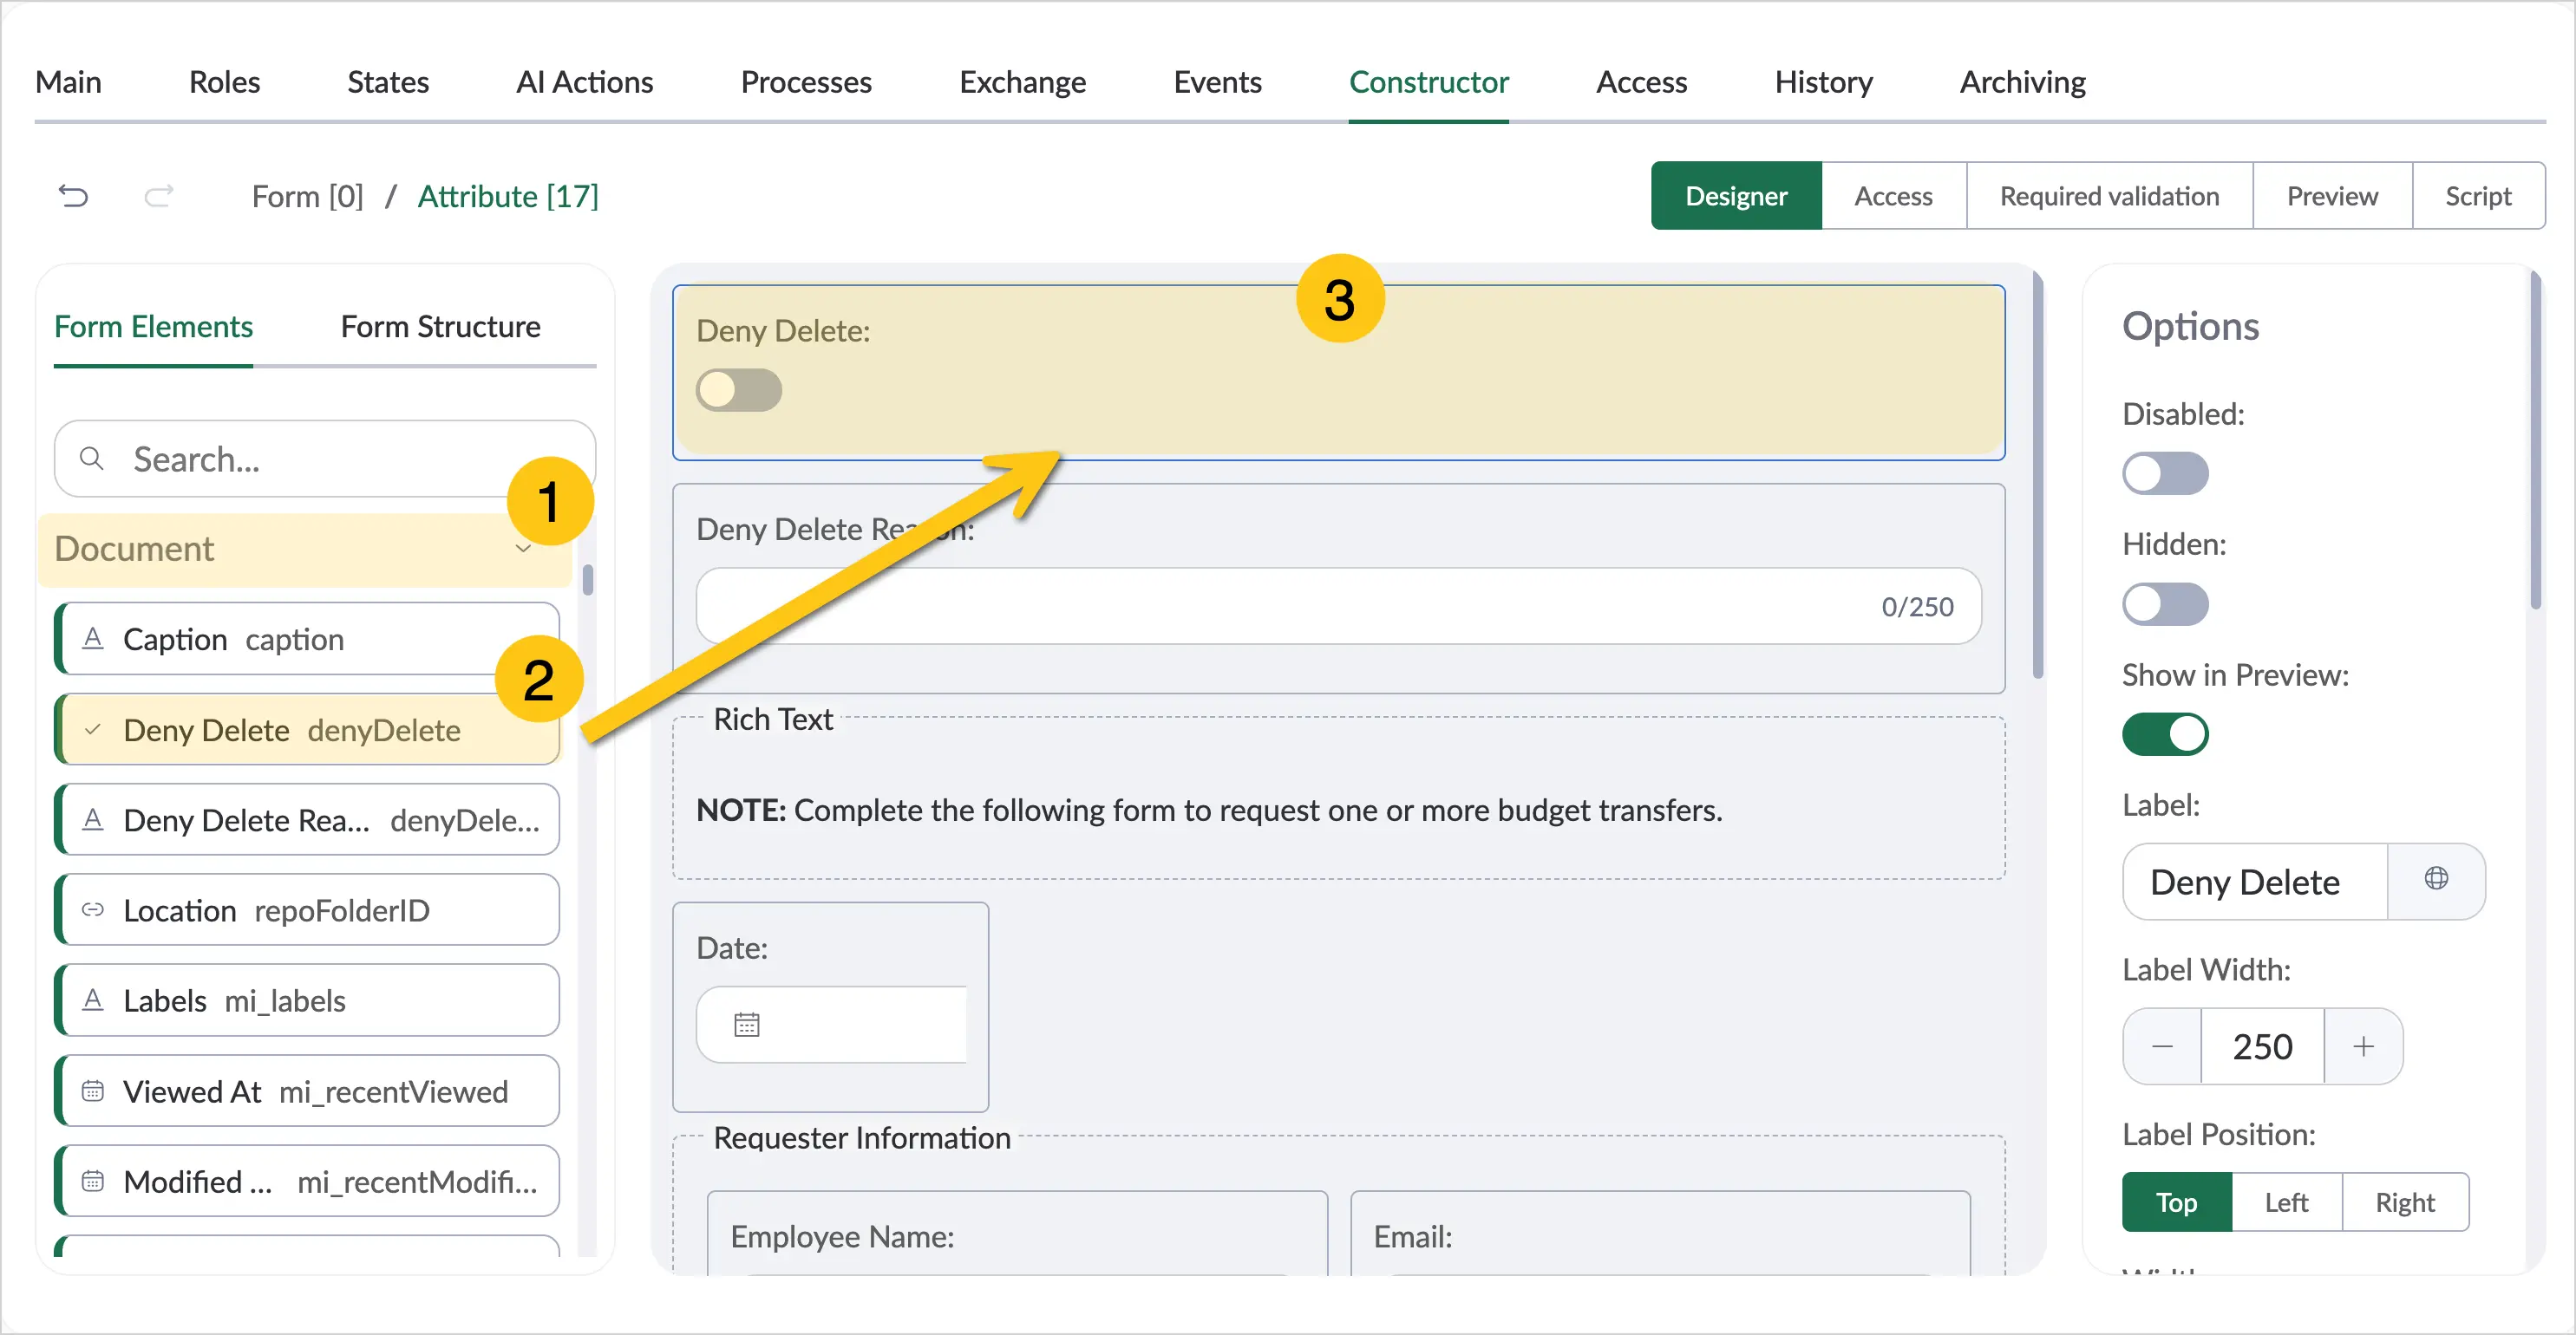Open the top-level Access tab

pos(1641,82)
